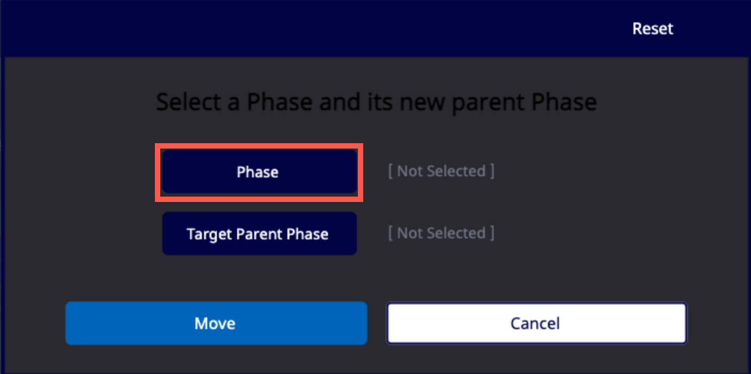Image resolution: width=751 pixels, height=374 pixels.
Task: Click the Reset text at top right
Action: [x=653, y=28]
